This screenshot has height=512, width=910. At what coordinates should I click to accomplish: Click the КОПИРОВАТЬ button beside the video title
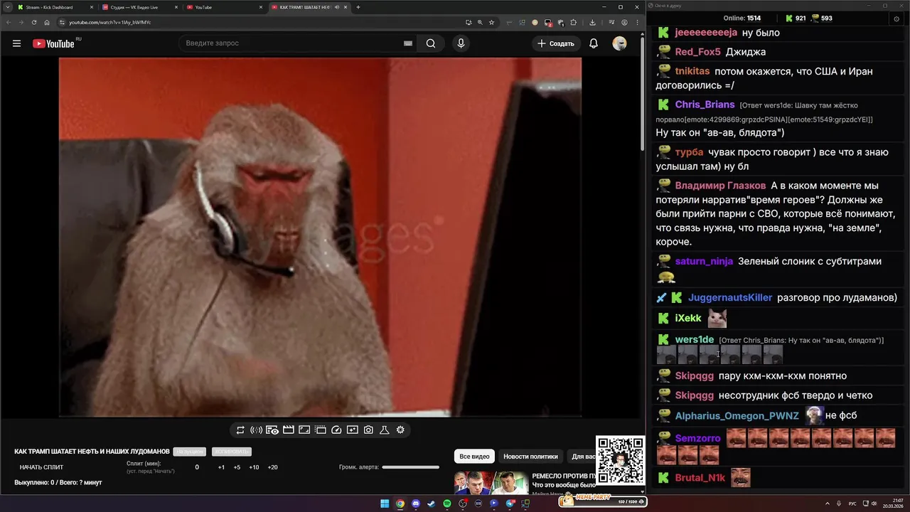tap(232, 452)
